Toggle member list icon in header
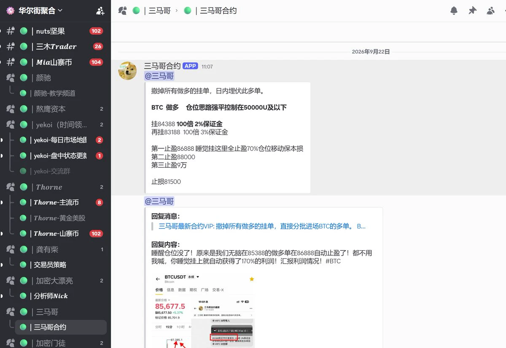 click(x=490, y=11)
